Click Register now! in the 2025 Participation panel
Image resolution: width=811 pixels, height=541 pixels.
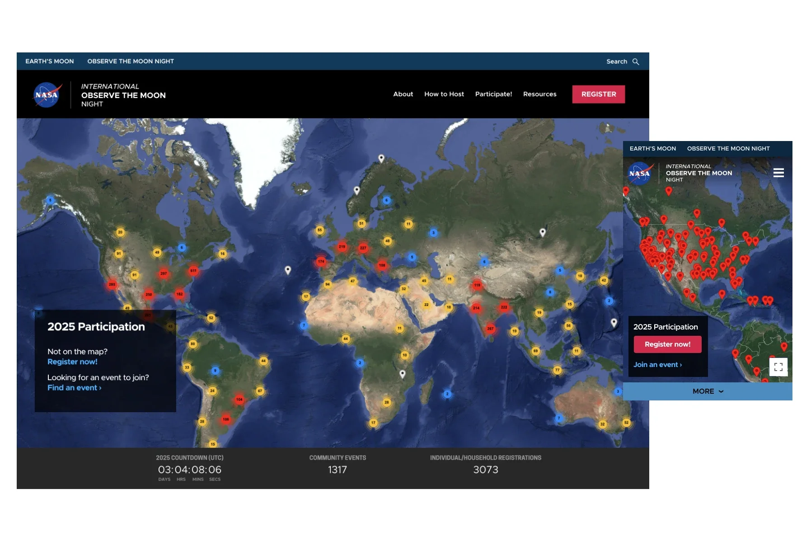click(x=72, y=362)
